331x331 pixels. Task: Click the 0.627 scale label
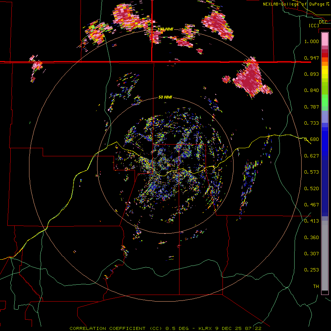(312, 156)
